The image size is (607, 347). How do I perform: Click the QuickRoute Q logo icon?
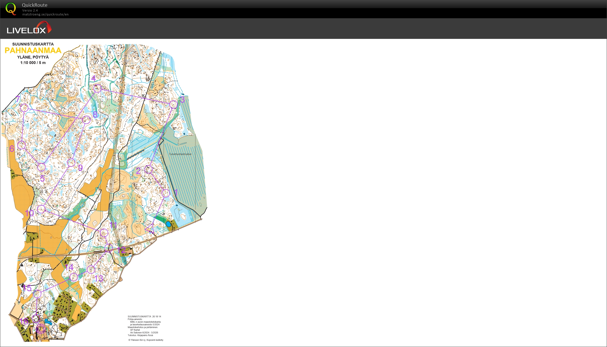point(11,9)
